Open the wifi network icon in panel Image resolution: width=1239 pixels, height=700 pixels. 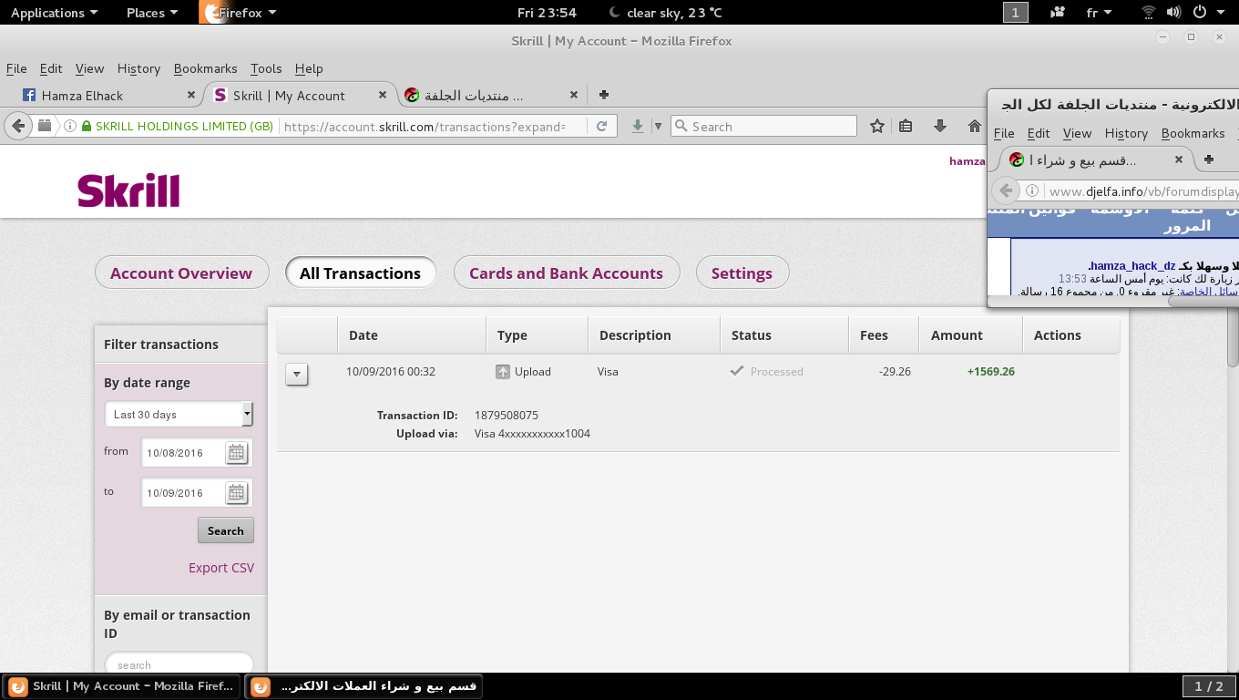(x=1149, y=13)
